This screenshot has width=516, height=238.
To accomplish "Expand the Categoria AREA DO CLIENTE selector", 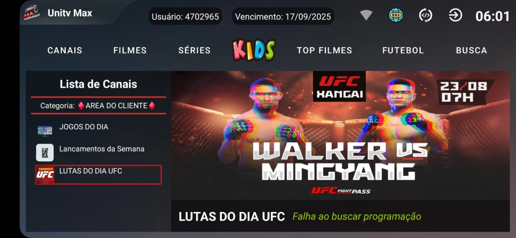I will coord(98,106).
